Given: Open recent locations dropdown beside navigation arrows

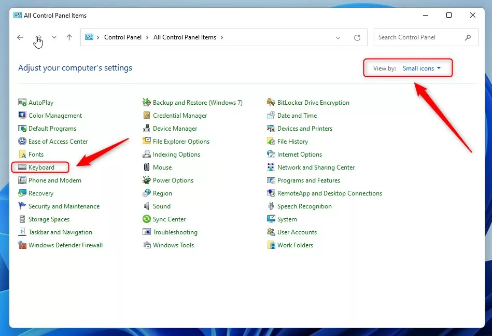Looking at the screenshot, I should [x=54, y=37].
